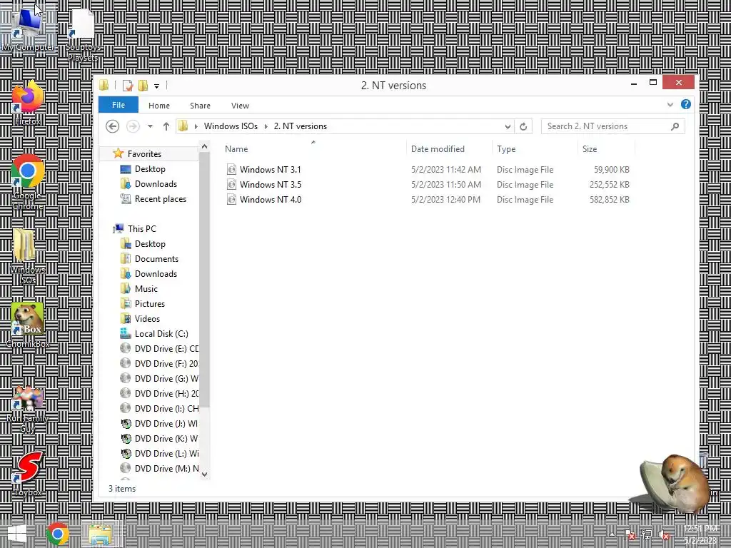Click the Windows ISOs breadcrumb

point(231,126)
